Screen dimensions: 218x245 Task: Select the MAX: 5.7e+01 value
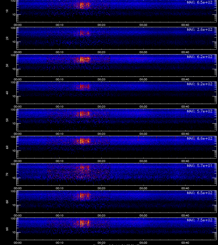[199, 166]
